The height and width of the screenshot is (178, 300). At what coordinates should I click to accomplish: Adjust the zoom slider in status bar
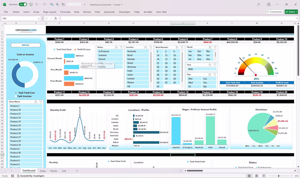(x=279, y=176)
